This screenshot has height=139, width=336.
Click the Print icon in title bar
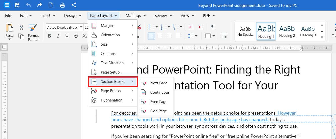click(62, 5)
